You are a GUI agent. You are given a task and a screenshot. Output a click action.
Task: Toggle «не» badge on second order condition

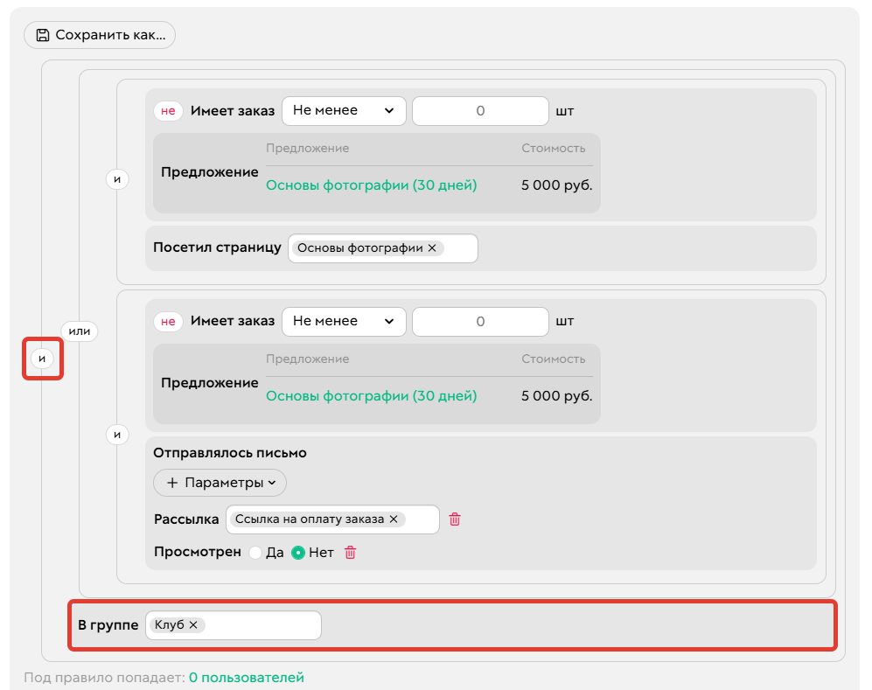pos(168,321)
